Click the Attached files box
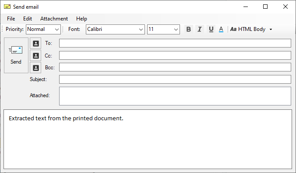The image size is (296, 173). point(175,96)
